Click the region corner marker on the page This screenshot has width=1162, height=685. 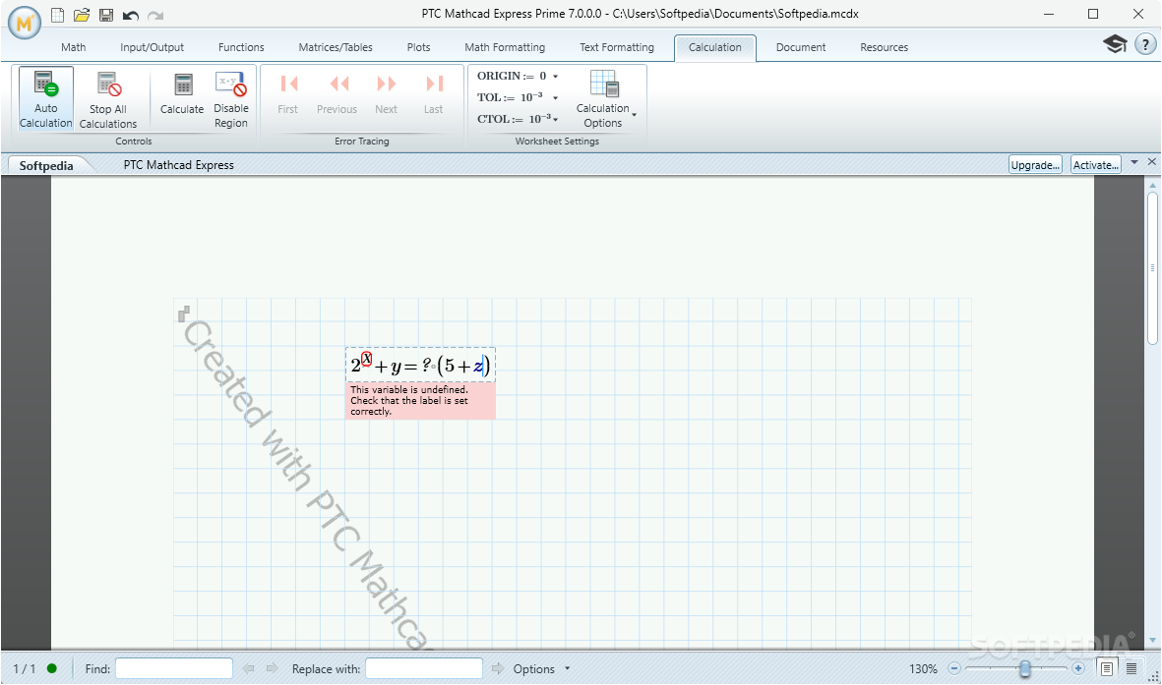(x=184, y=314)
